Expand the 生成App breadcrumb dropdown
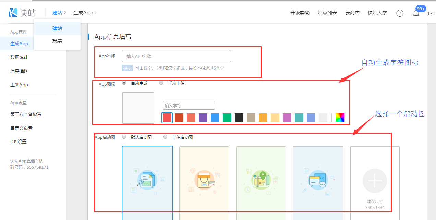 [x=85, y=13]
